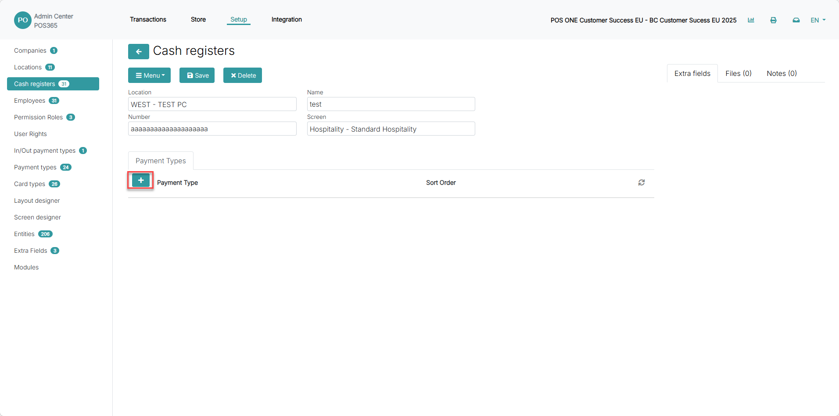Open the Store menu
The width and height of the screenshot is (839, 416).
[x=198, y=19]
